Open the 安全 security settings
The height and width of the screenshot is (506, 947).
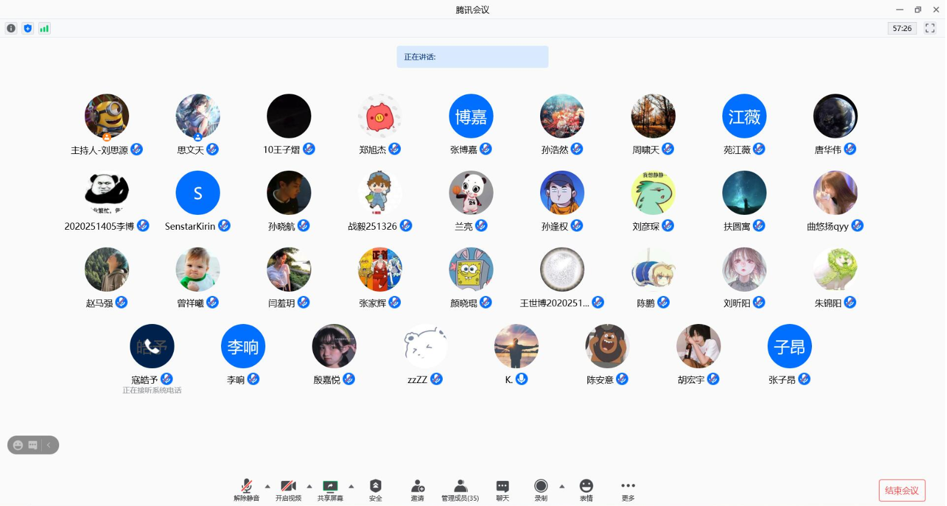[x=375, y=490]
